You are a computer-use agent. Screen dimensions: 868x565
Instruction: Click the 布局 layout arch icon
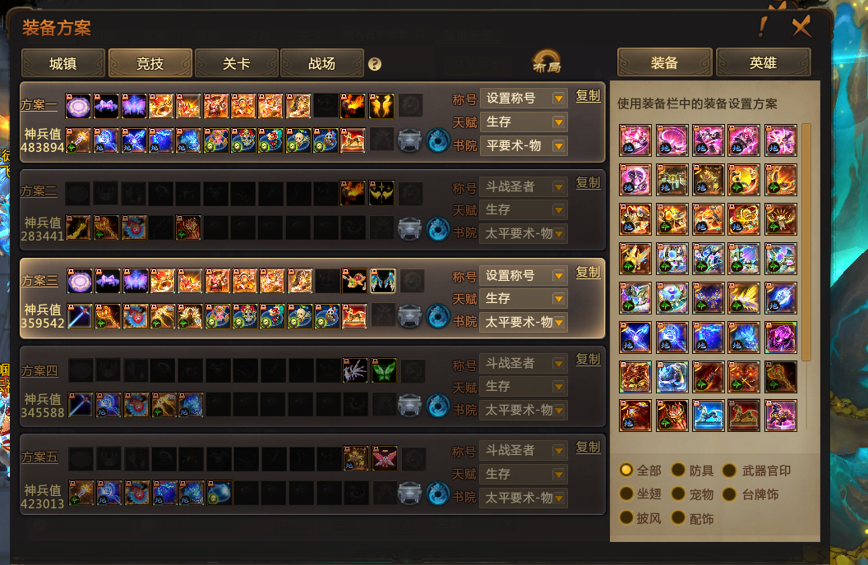pyautogui.click(x=547, y=62)
